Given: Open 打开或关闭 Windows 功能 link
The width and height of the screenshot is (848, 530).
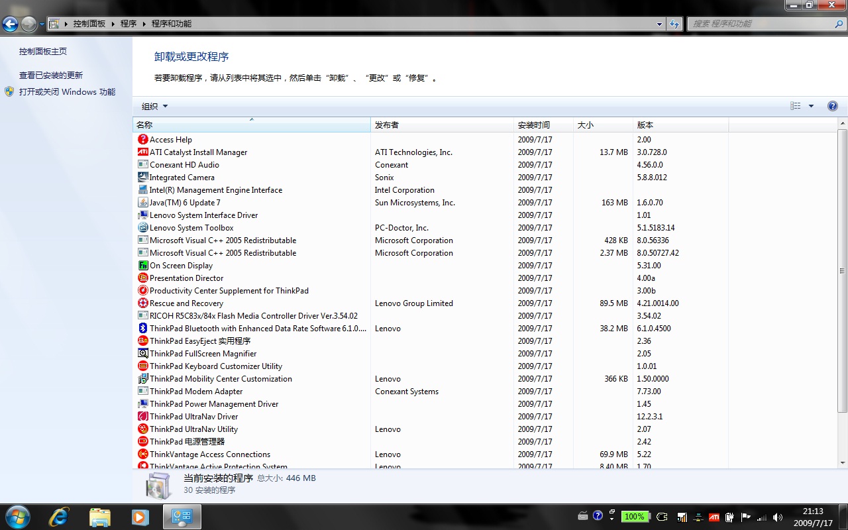Looking at the screenshot, I should [67, 92].
